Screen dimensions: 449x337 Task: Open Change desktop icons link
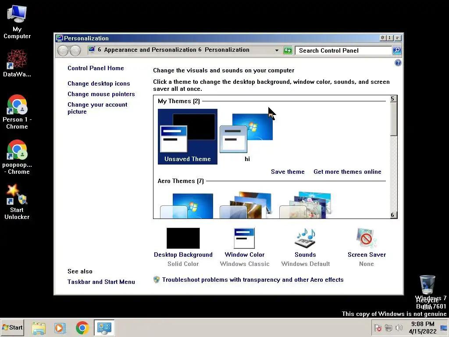pyautogui.click(x=99, y=84)
